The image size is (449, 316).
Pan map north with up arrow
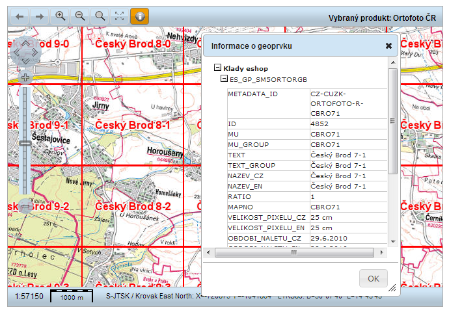click(x=26, y=44)
